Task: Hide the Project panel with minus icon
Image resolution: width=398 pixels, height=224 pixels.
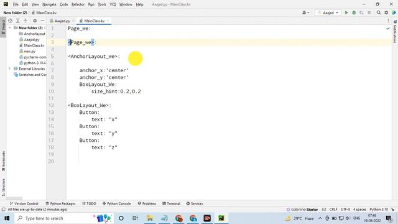Action: (x=42, y=21)
